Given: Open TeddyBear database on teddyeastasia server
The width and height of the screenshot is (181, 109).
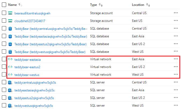Looking at the screenshot, I should 51,37.
